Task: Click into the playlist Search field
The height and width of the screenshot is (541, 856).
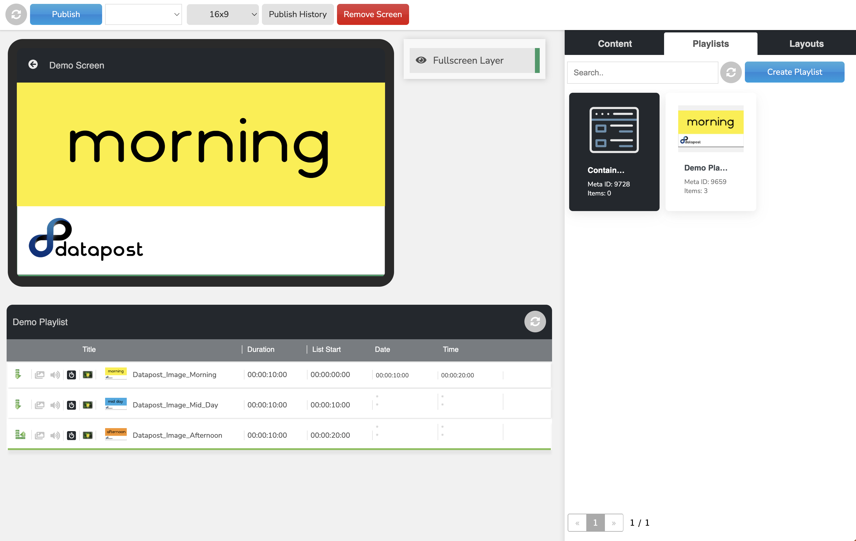Action: point(642,73)
